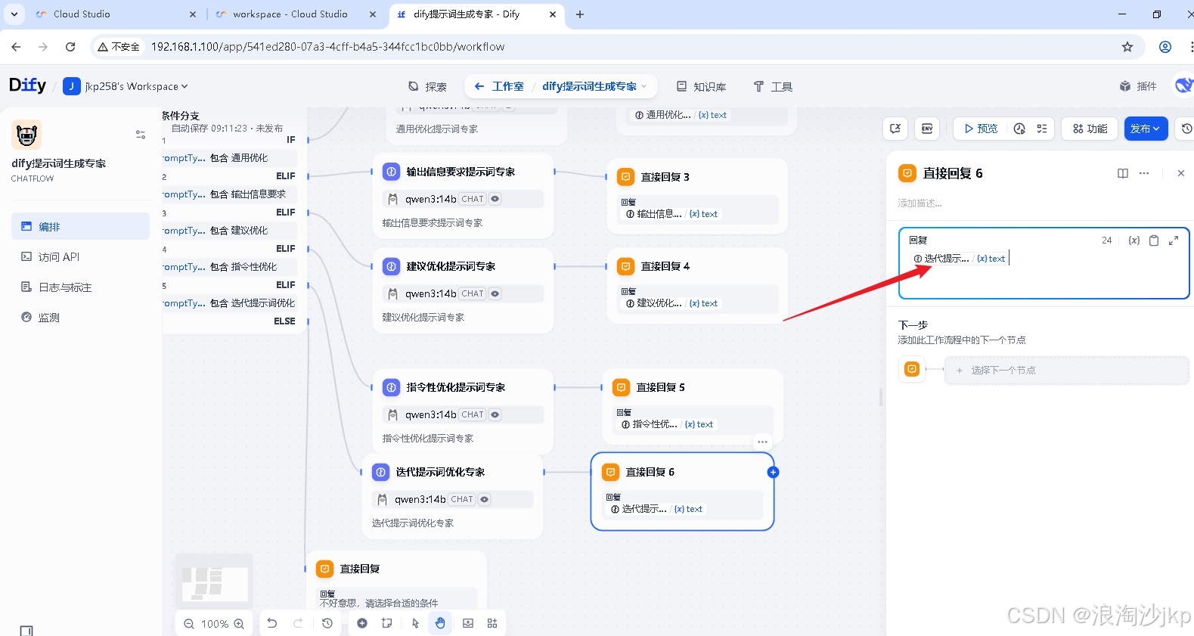Open browser tab search chevron
The width and height of the screenshot is (1194, 636).
click(14, 14)
